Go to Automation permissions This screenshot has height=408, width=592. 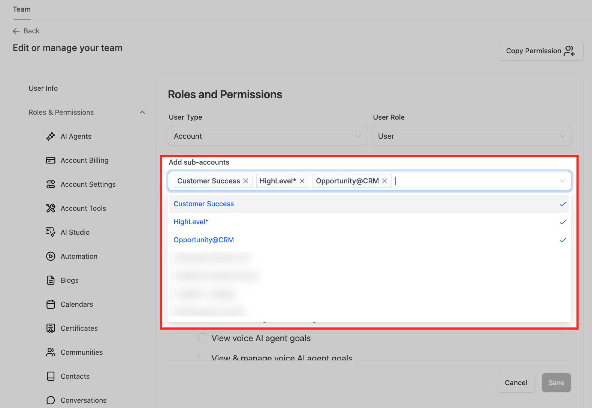79,256
